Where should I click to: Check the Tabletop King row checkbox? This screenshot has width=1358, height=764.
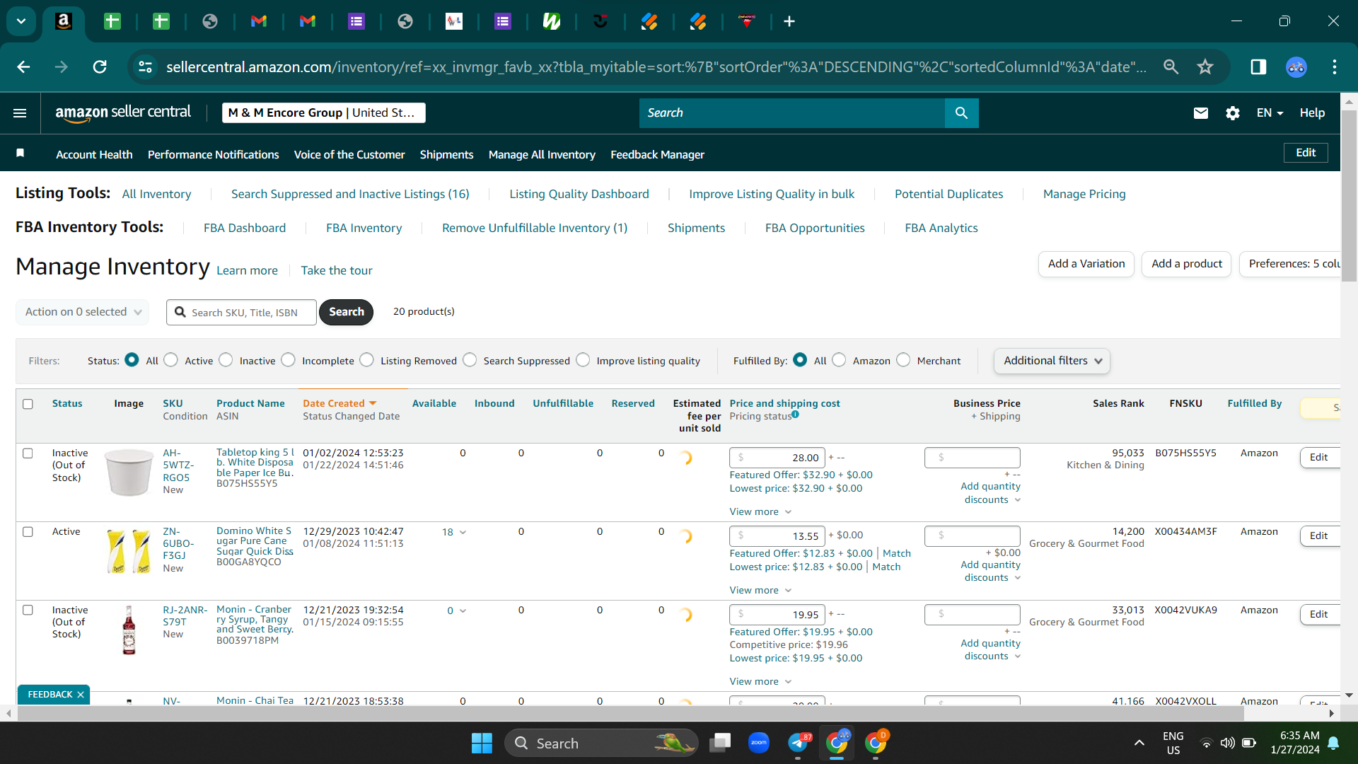tap(28, 453)
